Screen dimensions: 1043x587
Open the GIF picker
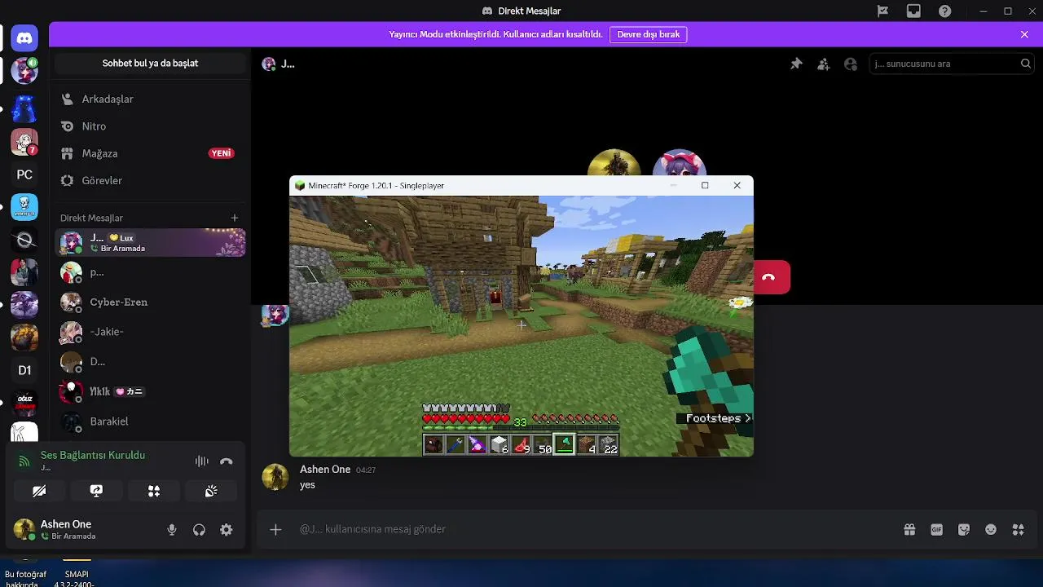coord(937,530)
